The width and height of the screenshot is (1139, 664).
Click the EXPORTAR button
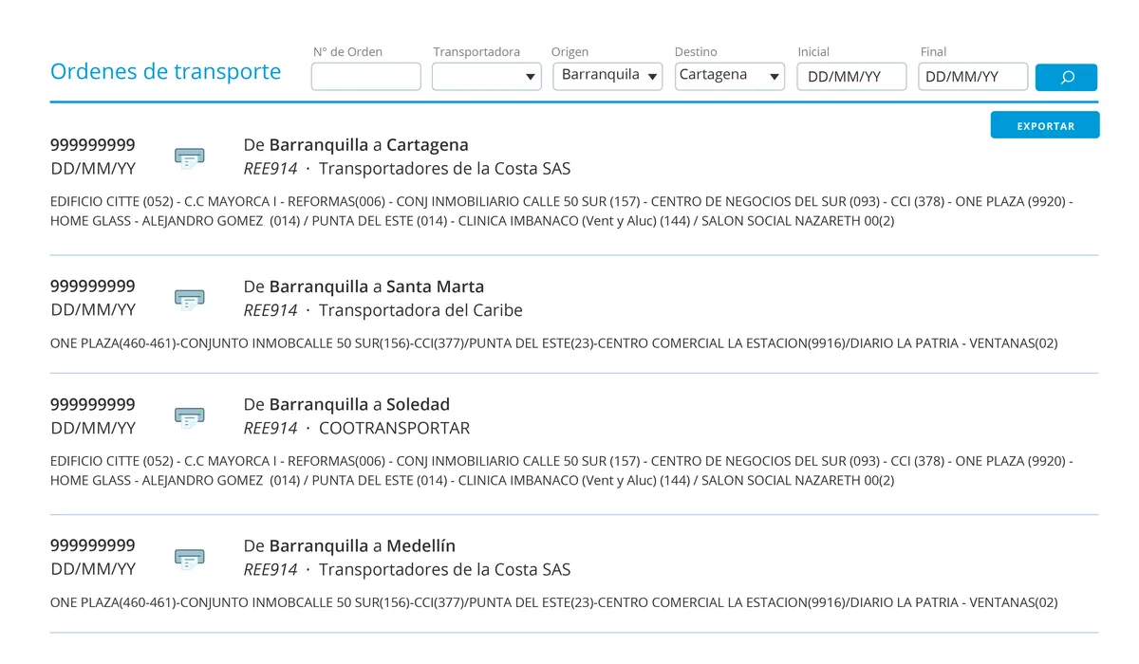coord(1045,125)
